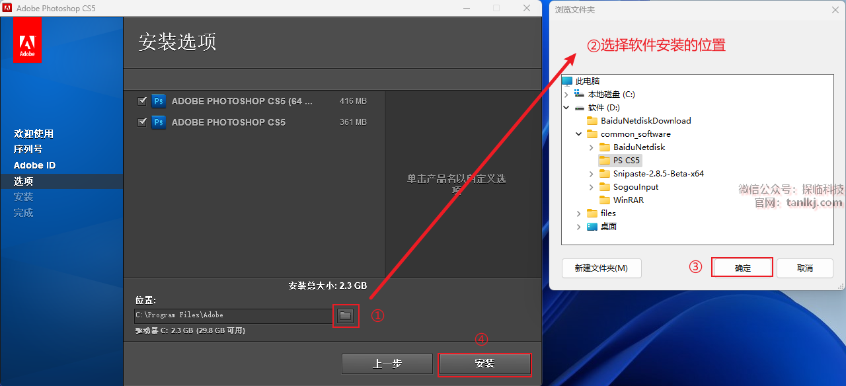Screen dimensions: 846x386
Task: Click the PS CS5 open folder icon
Action: coord(605,160)
